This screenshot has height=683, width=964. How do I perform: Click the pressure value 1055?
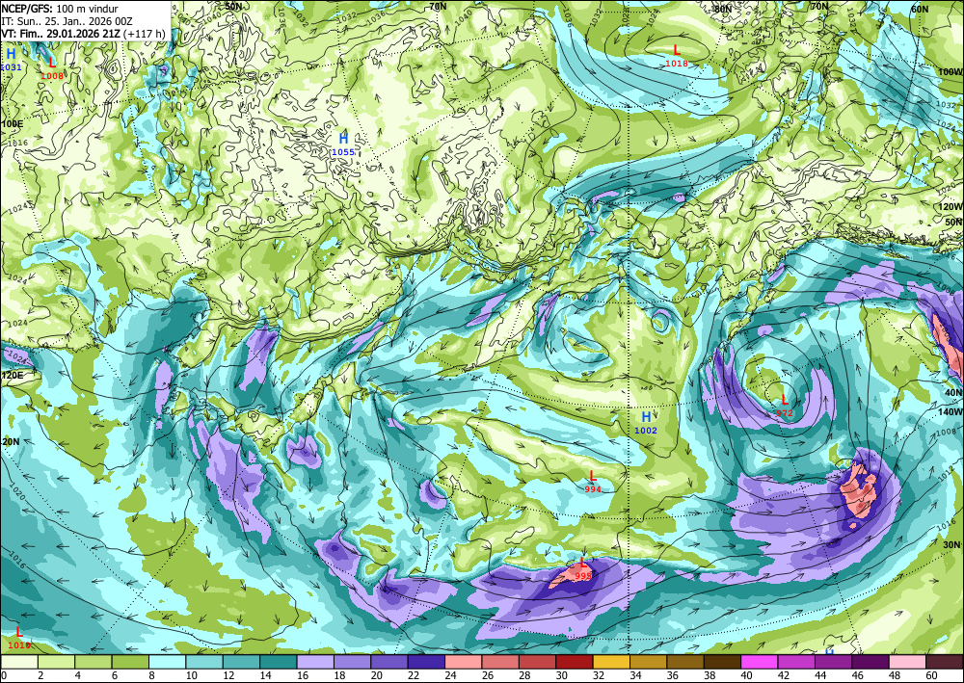[343, 151]
